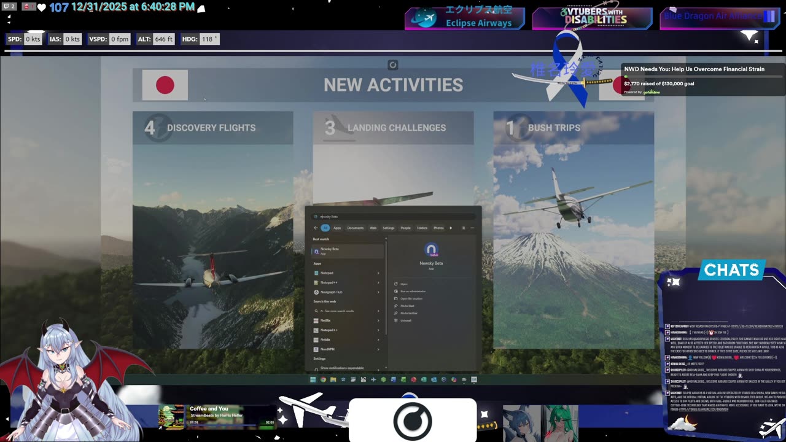Expand the Notepad result chevron
The height and width of the screenshot is (442, 786).
coord(378,273)
